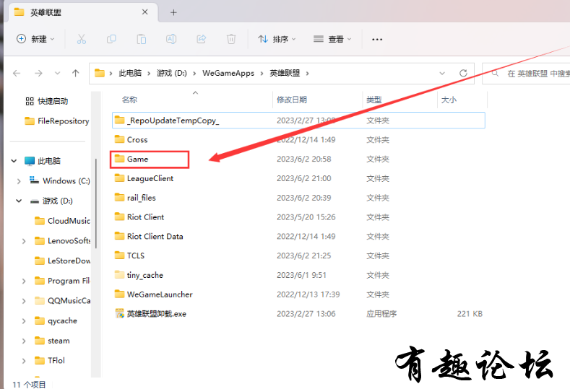Screen dimensions: 570x389
Task: Expand the QQMusicCache folder node
Action: pos(24,301)
